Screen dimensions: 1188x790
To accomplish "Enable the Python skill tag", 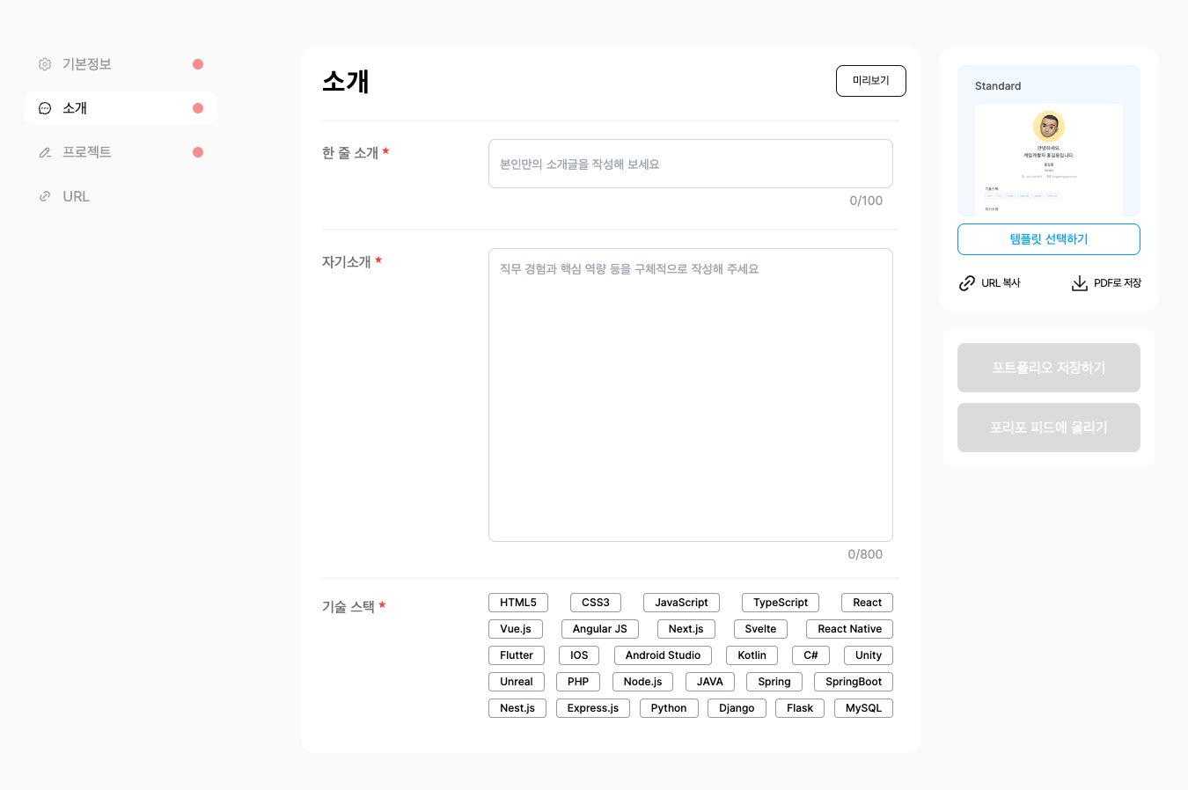I will [669, 707].
